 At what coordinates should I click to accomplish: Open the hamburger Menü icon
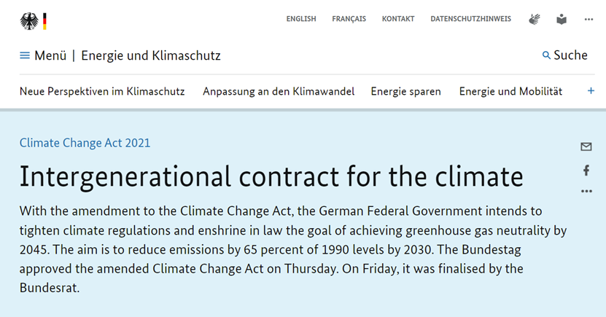25,55
